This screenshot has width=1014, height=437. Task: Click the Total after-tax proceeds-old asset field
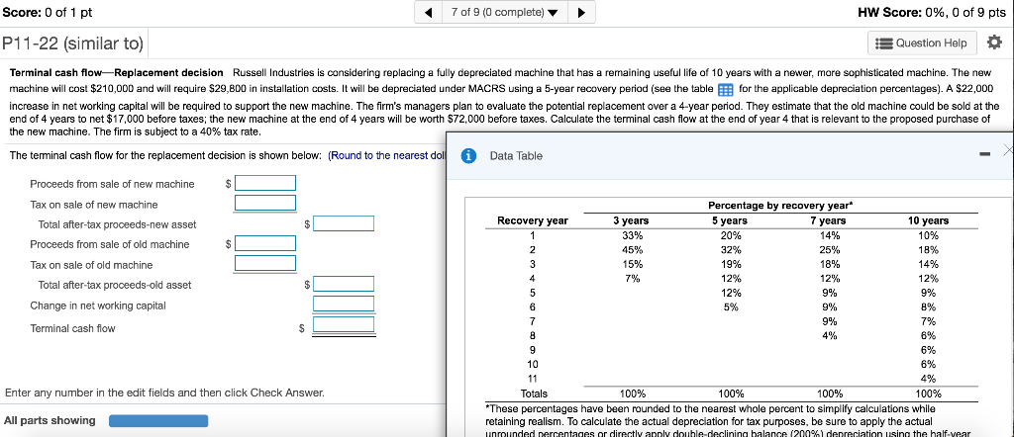click(x=344, y=284)
